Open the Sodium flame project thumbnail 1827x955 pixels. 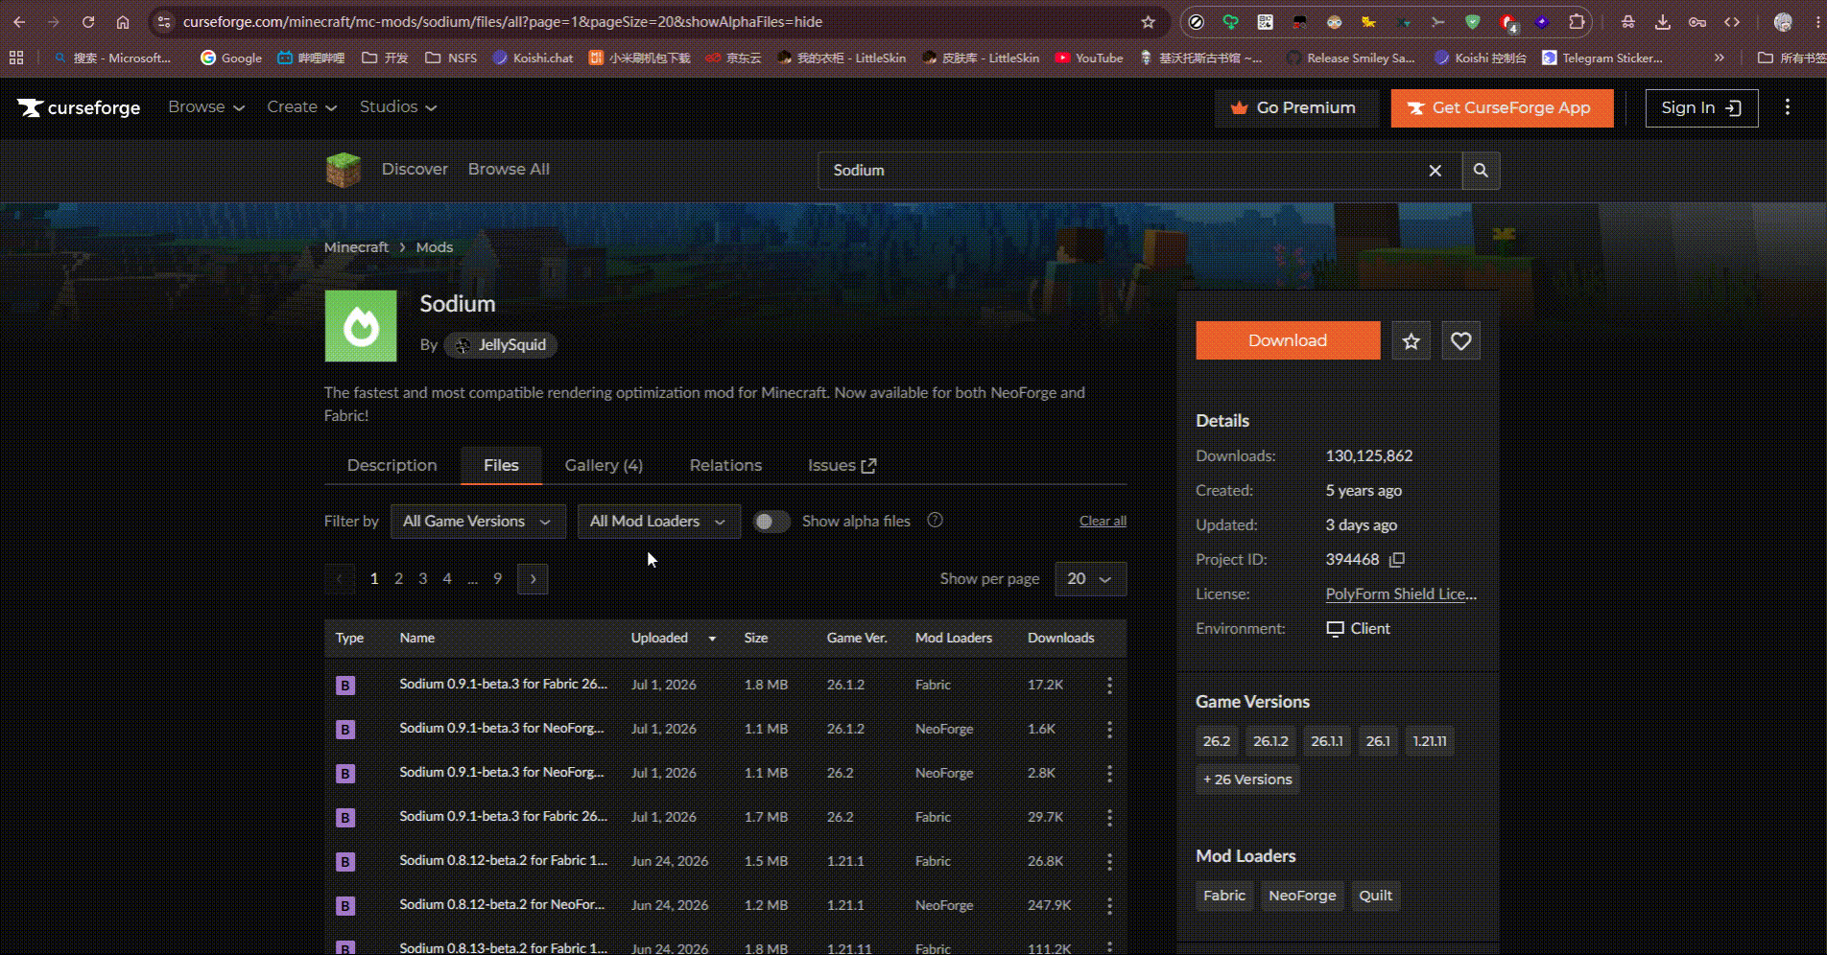tap(361, 326)
